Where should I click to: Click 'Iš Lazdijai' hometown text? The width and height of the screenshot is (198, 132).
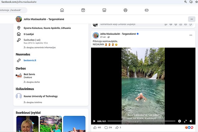29,34
